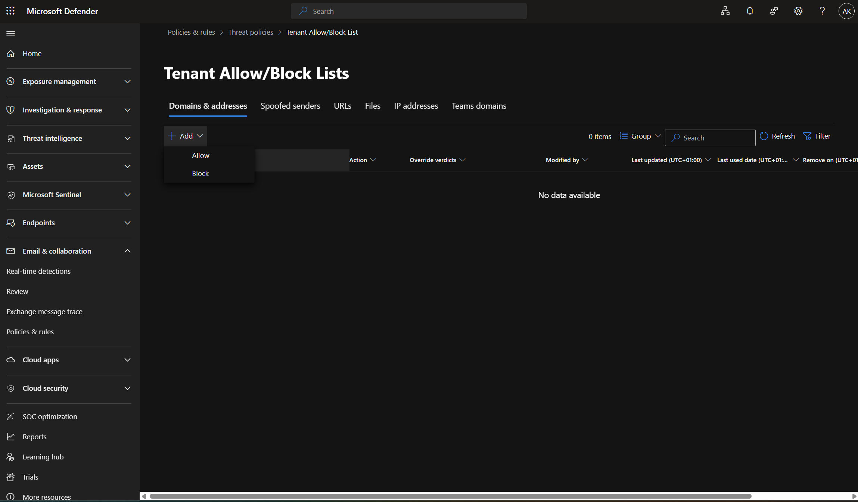Switch to the Spoofed senders tab
The width and height of the screenshot is (858, 502).
[290, 106]
